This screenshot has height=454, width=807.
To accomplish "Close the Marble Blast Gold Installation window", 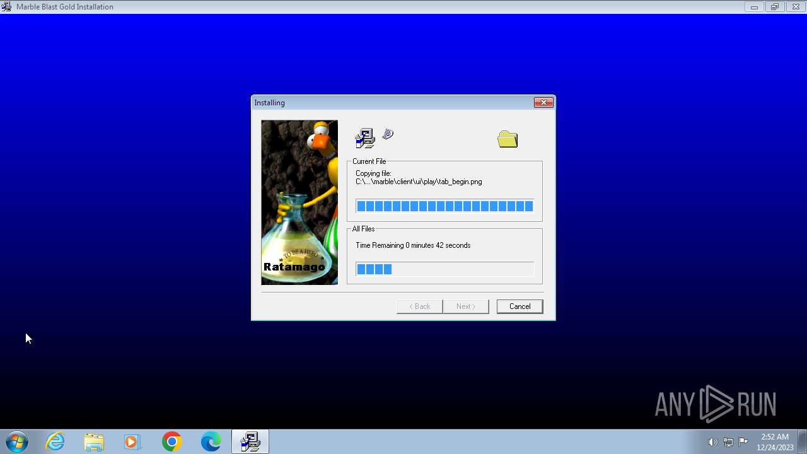I will pos(796,7).
